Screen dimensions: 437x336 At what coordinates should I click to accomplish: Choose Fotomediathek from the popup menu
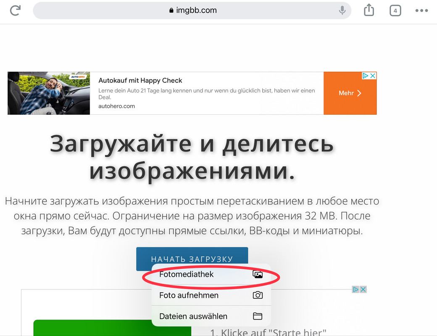[211, 274]
